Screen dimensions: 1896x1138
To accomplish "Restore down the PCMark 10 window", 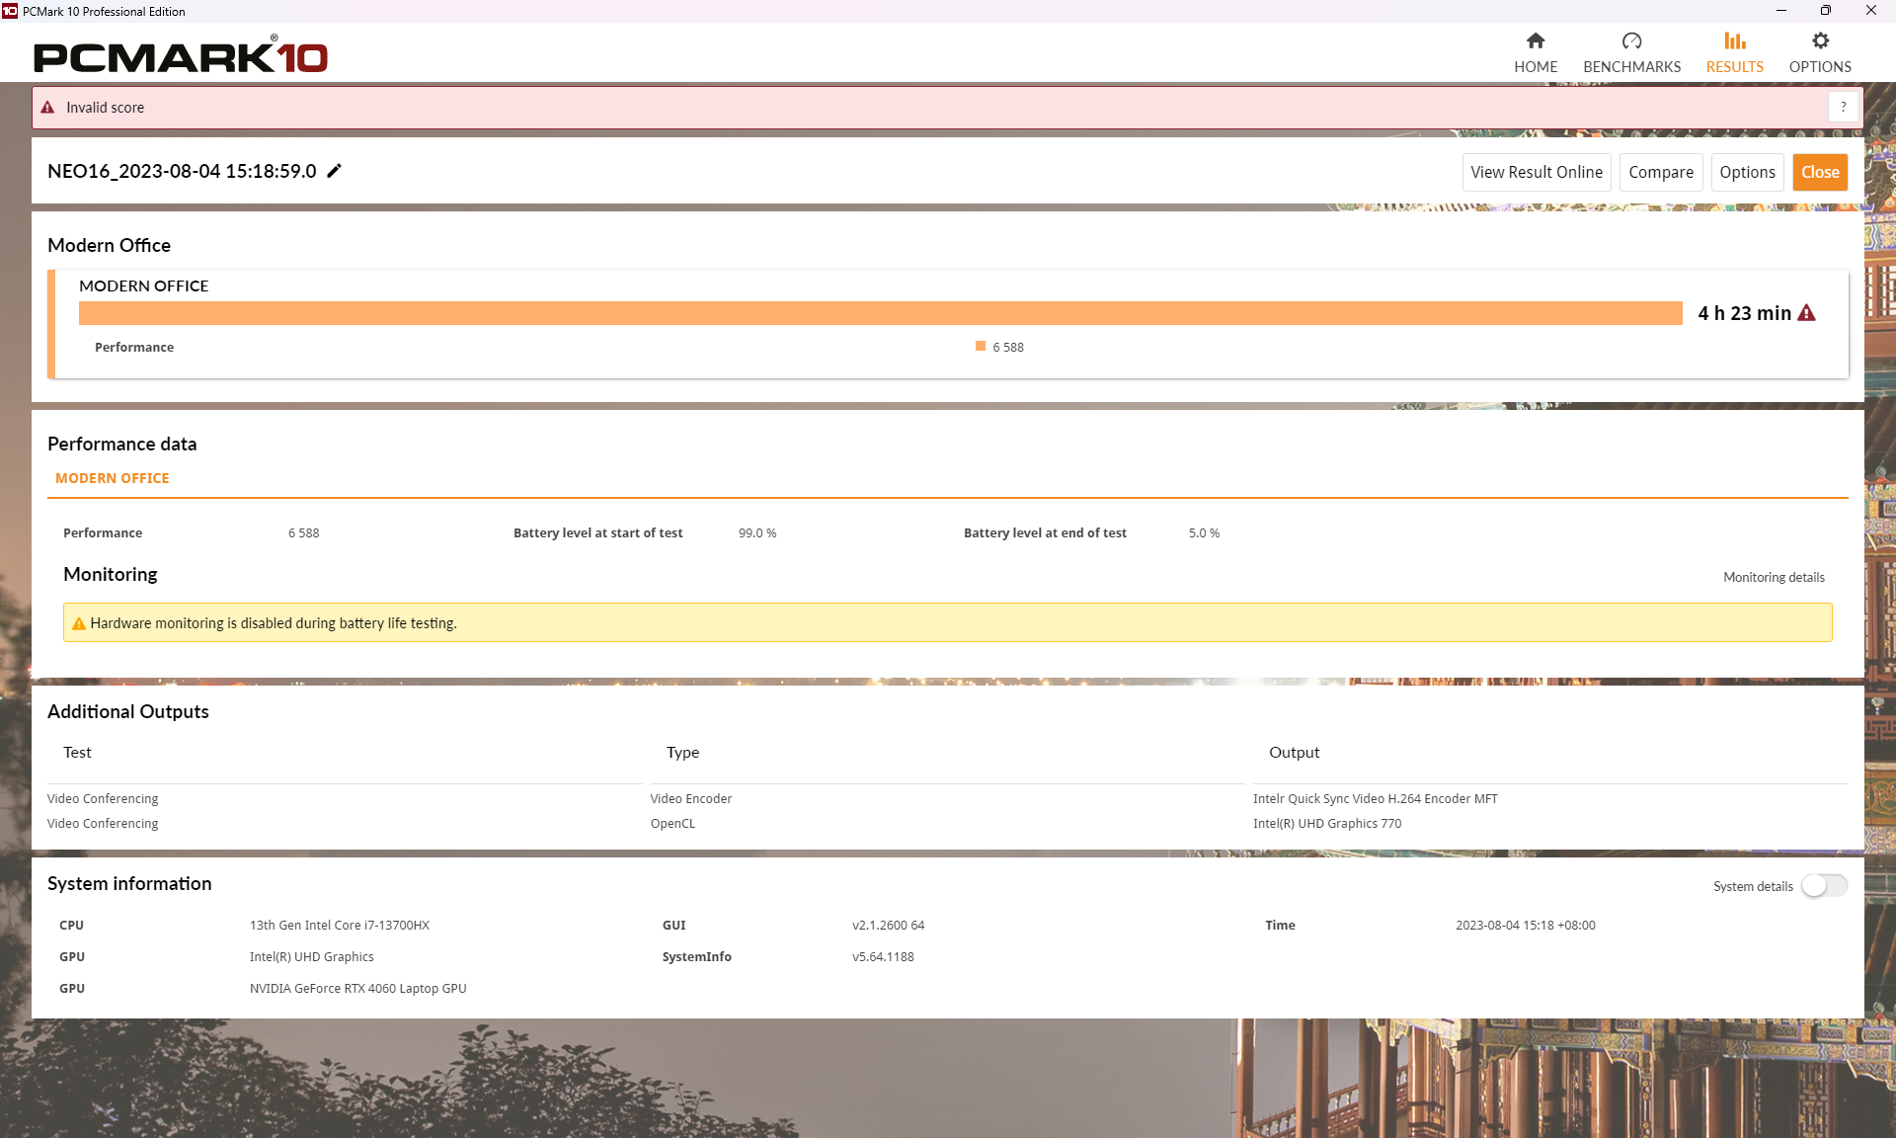I will [x=1826, y=11].
